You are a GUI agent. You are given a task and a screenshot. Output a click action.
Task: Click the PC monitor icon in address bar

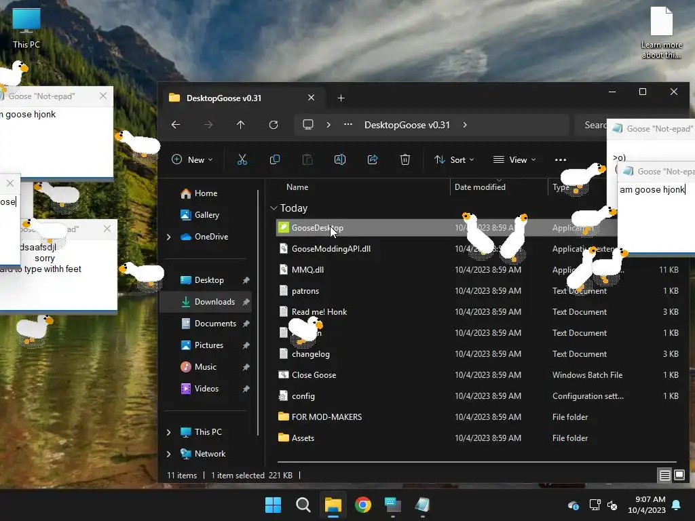(308, 125)
